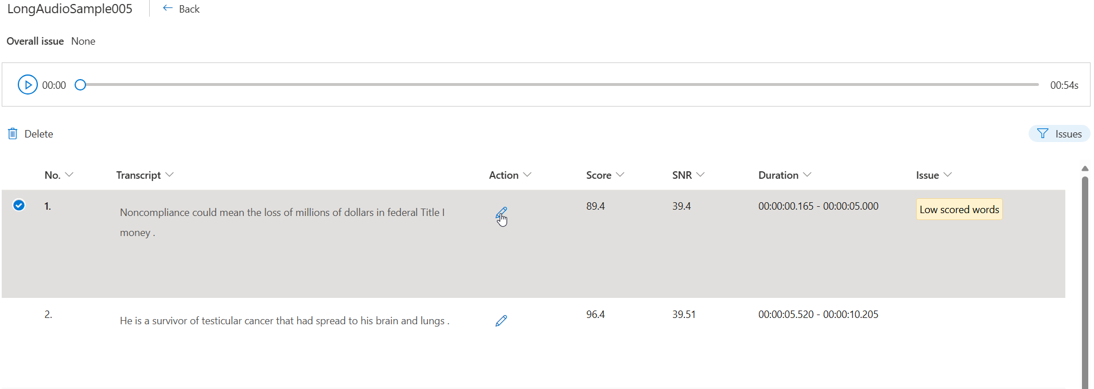Click the Delete button label
The image size is (1094, 389).
tap(38, 134)
